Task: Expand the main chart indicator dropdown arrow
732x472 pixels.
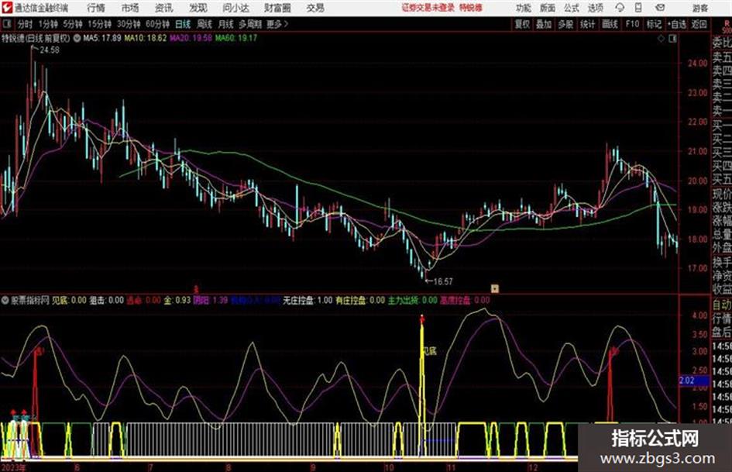Action: pyautogui.click(x=77, y=38)
